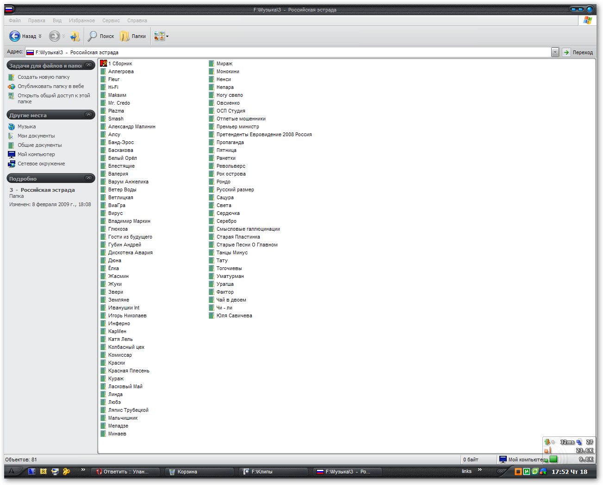603x485 pixels.
Task: Toggle the Folders (Папки) pane icon
Action: [x=124, y=36]
